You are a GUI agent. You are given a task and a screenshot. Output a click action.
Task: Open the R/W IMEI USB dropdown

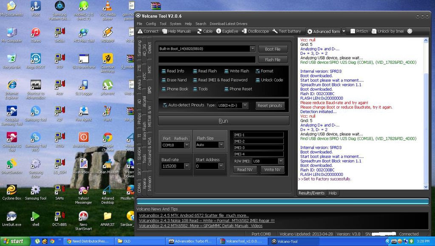click(x=281, y=161)
